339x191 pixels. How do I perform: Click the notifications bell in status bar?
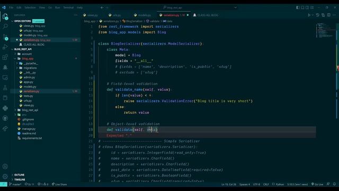coord(334,184)
